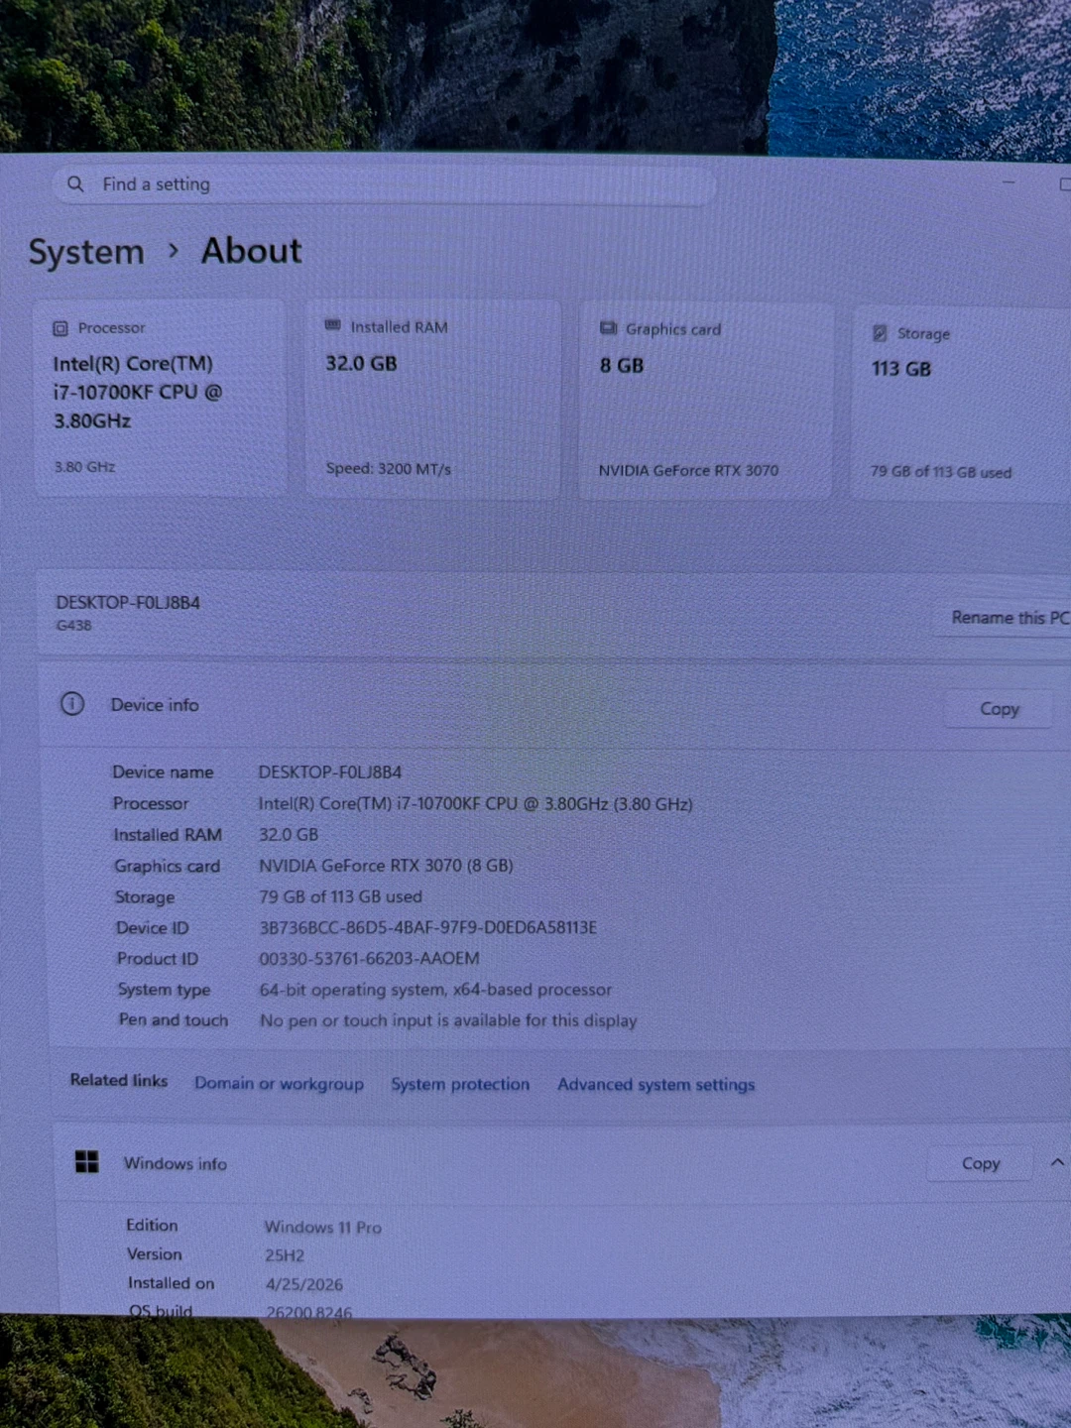
Task: Click the Graphics card icon
Action: tap(608, 328)
